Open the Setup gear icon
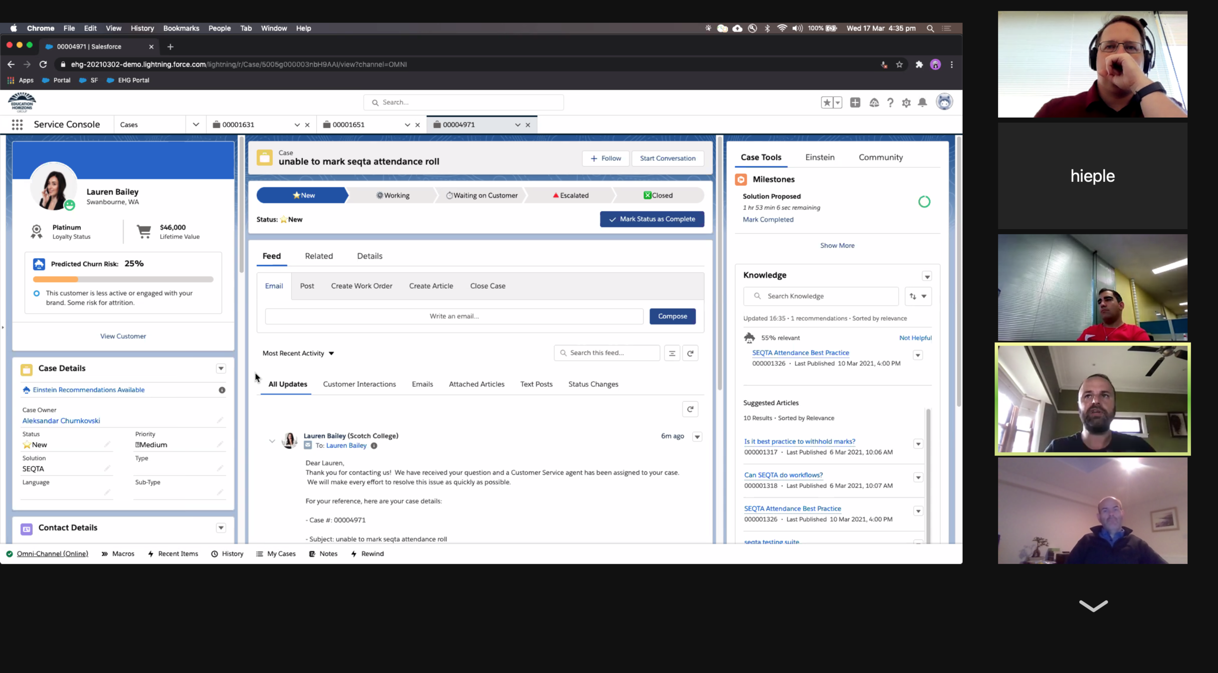Screen dimensions: 1218x673 click(x=906, y=102)
